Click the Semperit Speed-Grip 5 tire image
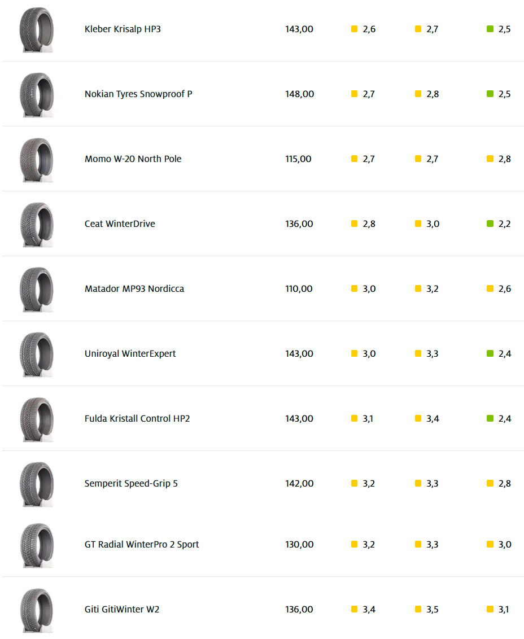The width and height of the screenshot is (524, 639). 37,484
